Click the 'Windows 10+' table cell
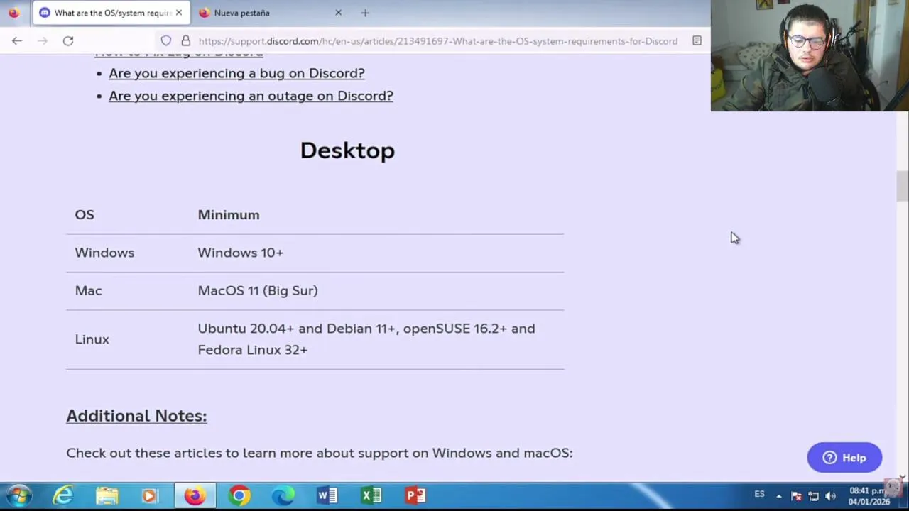 [240, 253]
